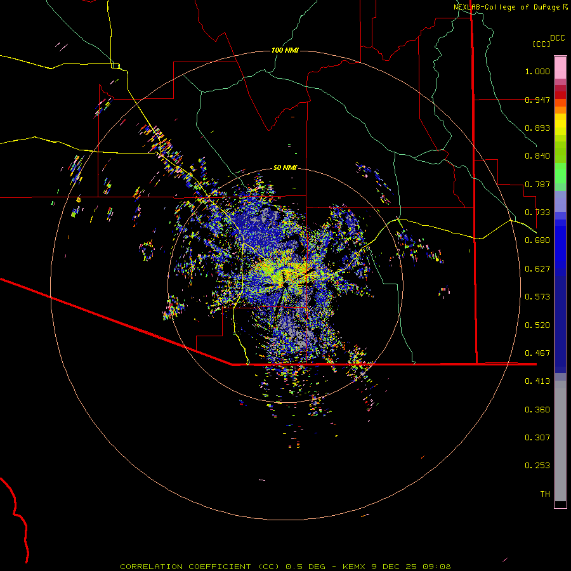Click the 0.787 scale value
The image size is (571, 571).
pyautogui.click(x=537, y=184)
